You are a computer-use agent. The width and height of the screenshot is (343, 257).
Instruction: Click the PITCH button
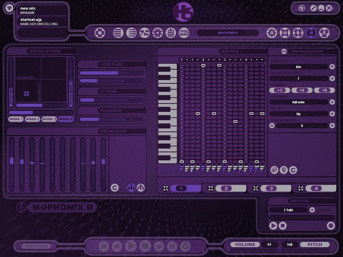point(315,245)
